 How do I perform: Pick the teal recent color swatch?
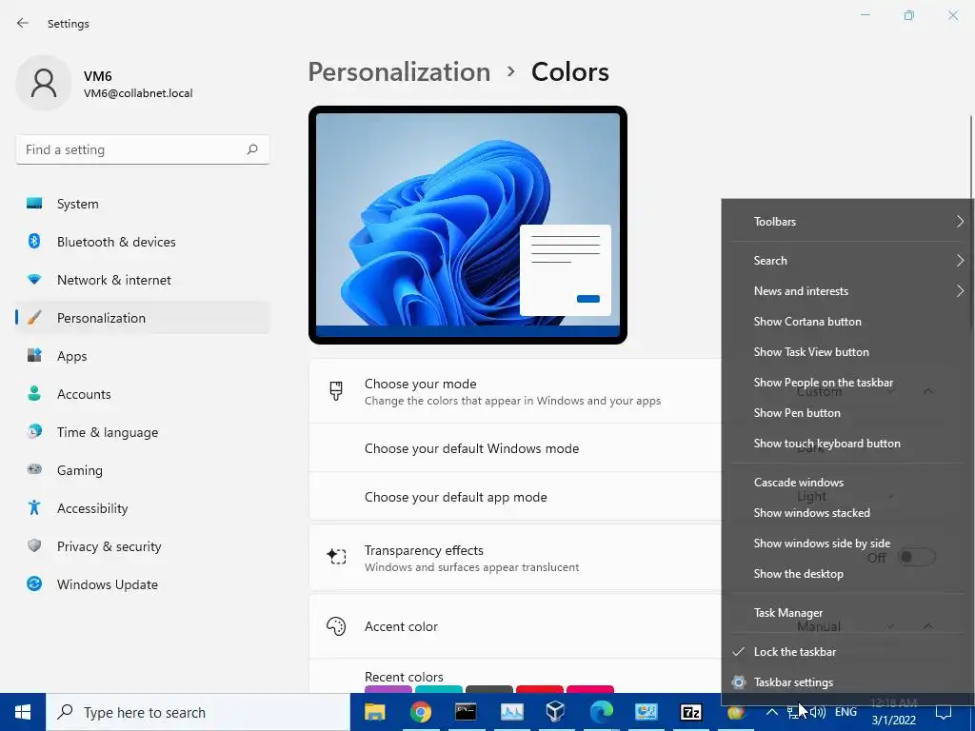(439, 689)
